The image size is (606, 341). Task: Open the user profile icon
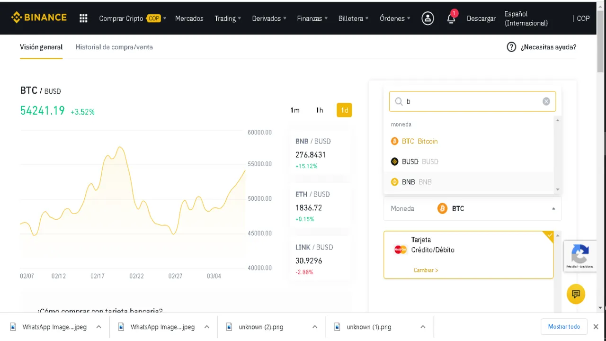[428, 18]
